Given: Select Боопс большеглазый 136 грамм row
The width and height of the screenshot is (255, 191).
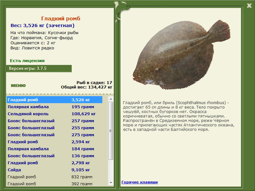Looking at the screenshot, I should [55, 156].
